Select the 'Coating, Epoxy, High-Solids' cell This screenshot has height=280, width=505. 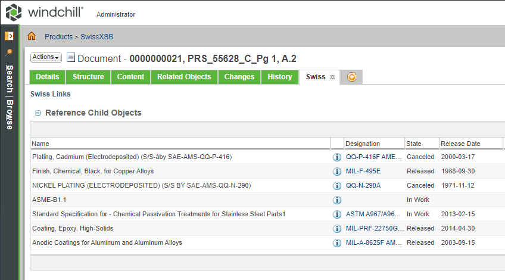pyautogui.click(x=73, y=228)
